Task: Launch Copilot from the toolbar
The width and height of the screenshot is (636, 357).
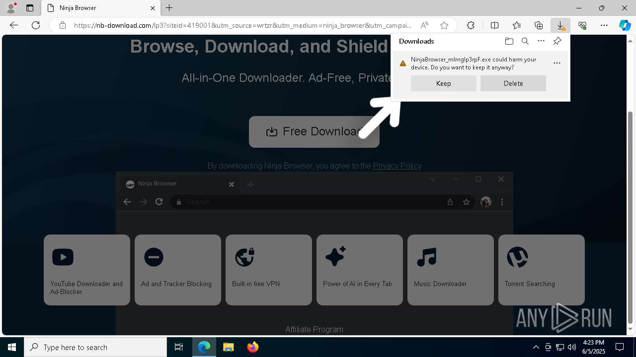Action: pyautogui.click(x=625, y=25)
